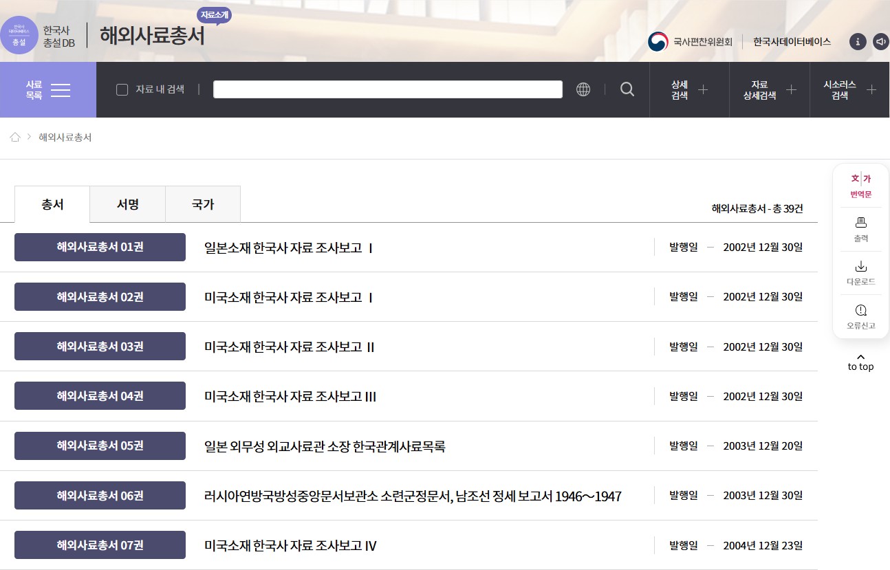Click the info circle icon
The image size is (890, 570).
pos(857,42)
